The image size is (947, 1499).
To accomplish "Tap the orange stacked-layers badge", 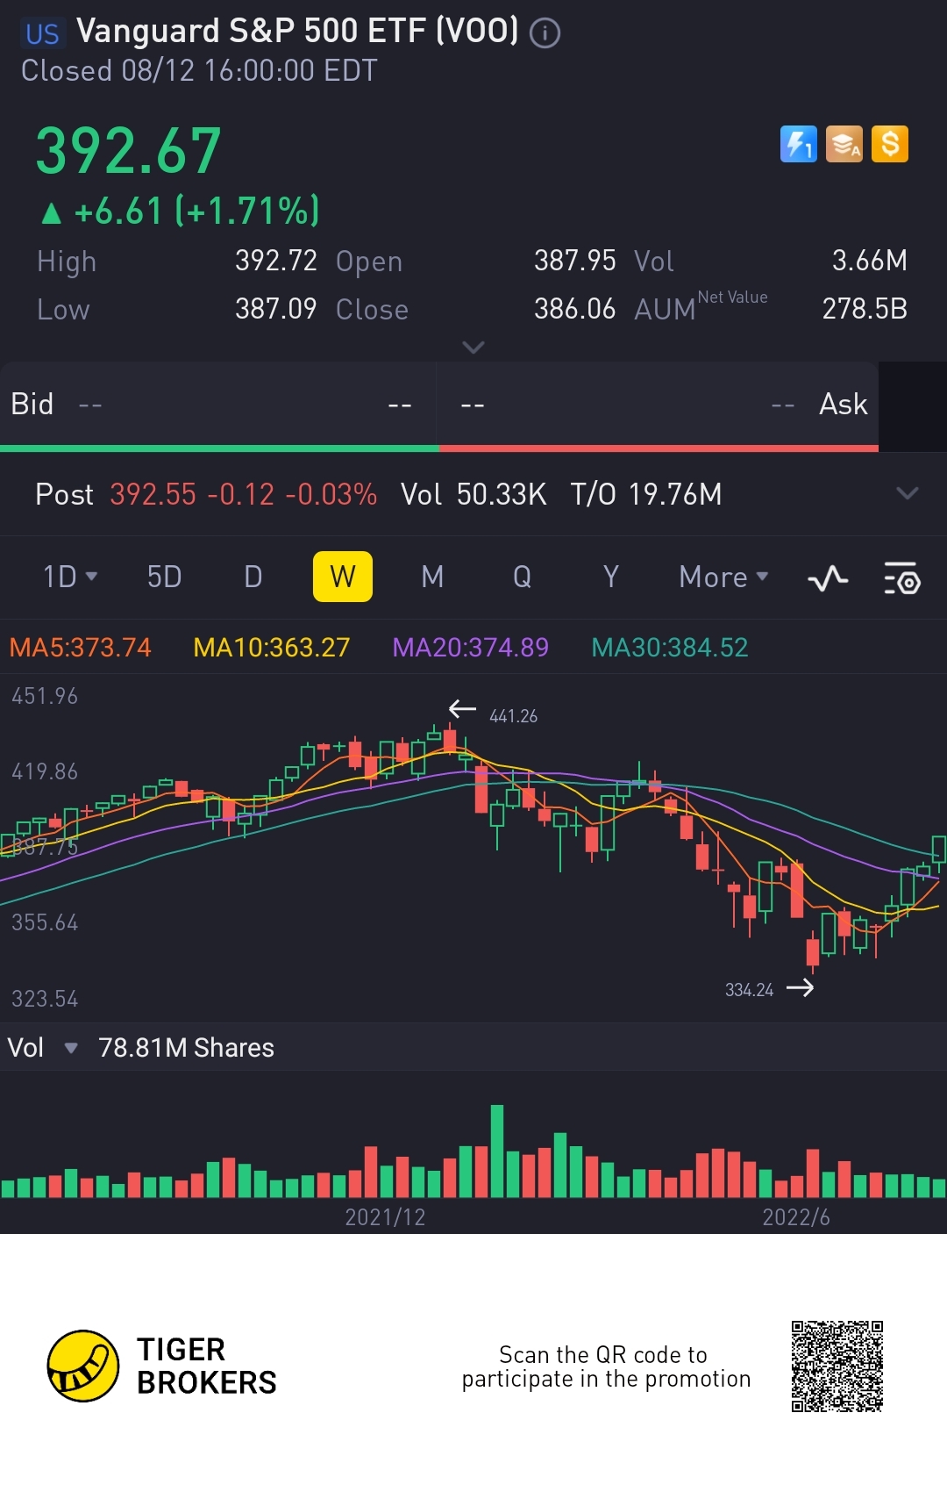I will coord(844,144).
